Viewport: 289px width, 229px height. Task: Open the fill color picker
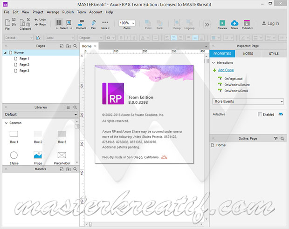pos(215,38)
